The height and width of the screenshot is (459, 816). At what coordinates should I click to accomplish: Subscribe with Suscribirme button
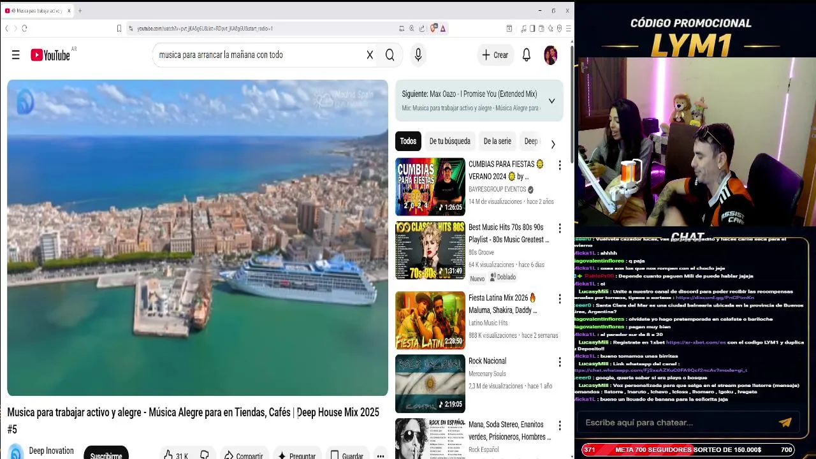(x=106, y=454)
